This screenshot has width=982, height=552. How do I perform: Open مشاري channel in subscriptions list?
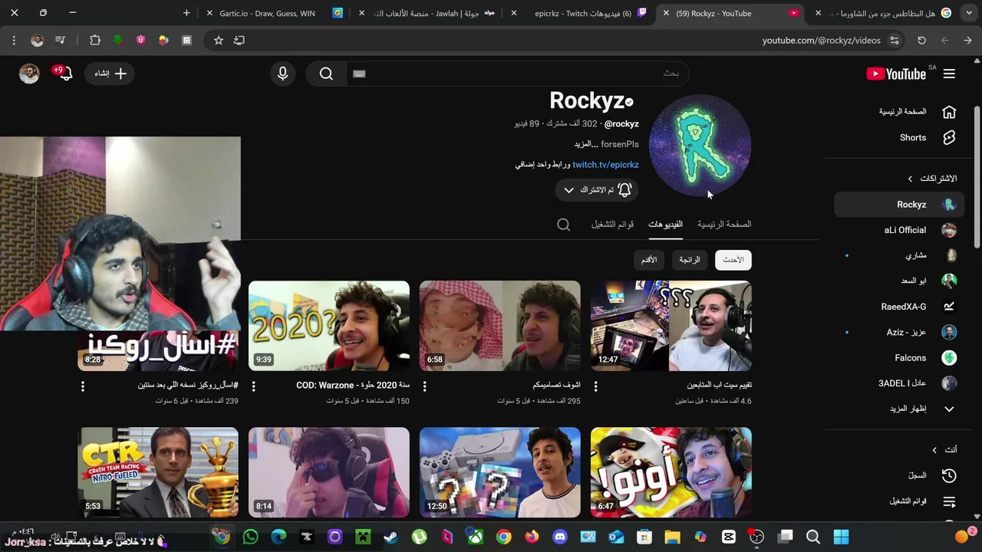pyautogui.click(x=899, y=255)
